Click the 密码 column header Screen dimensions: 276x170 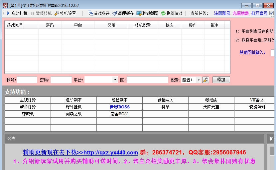point(50,25)
